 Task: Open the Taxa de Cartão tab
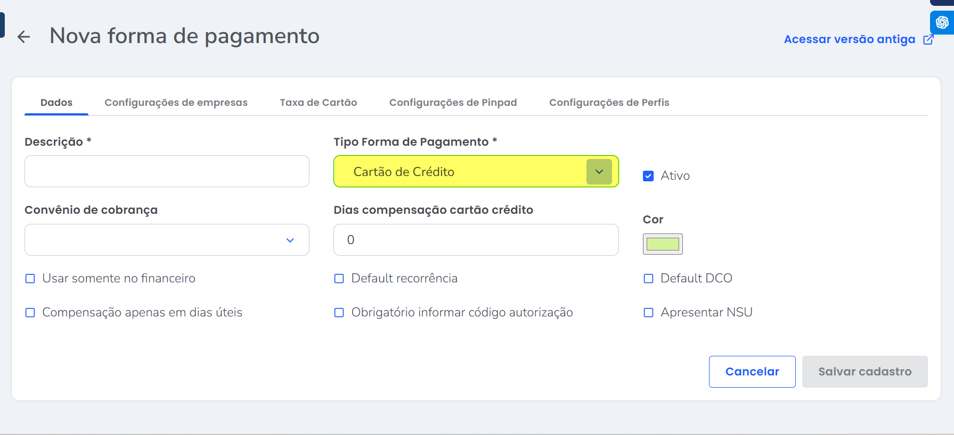point(319,103)
